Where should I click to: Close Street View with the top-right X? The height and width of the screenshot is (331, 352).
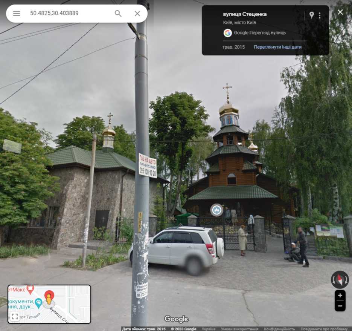coord(340,12)
